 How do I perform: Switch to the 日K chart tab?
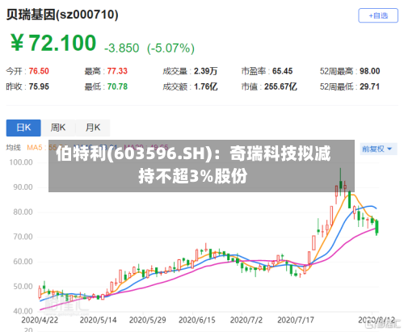click(x=23, y=128)
